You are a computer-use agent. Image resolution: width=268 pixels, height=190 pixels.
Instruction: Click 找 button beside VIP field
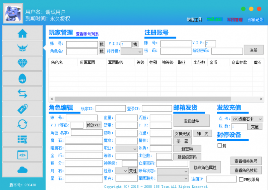tap(135, 45)
